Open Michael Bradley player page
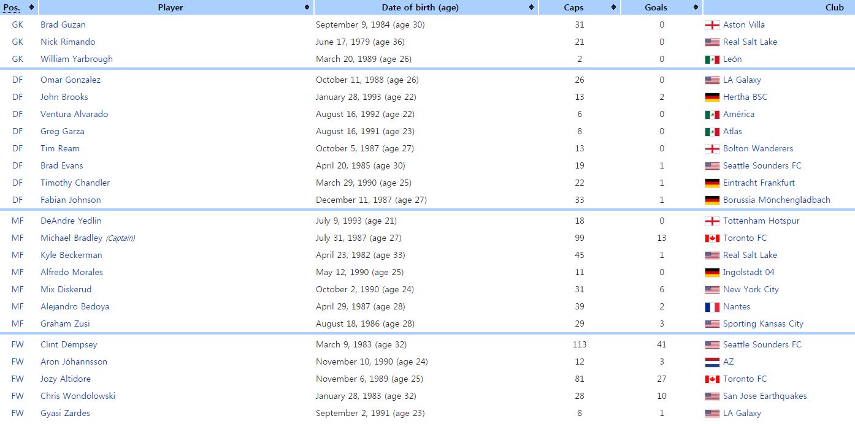This screenshot has height=424, width=855. coord(71,238)
